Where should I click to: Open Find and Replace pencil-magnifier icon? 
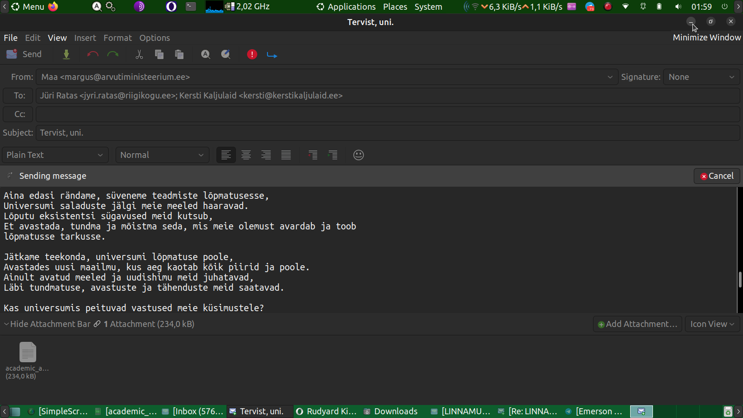click(x=226, y=54)
